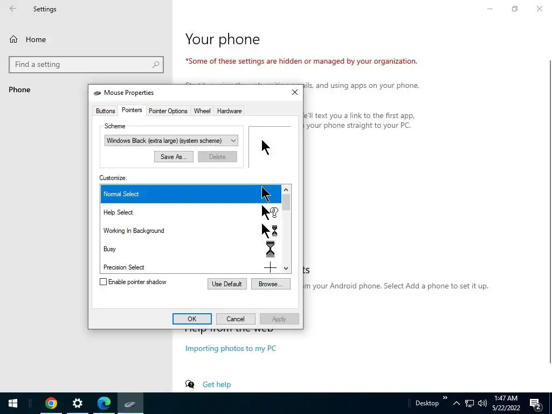This screenshot has height=414, width=552.
Task: Click the Get help chat icon
Action: coord(190,384)
